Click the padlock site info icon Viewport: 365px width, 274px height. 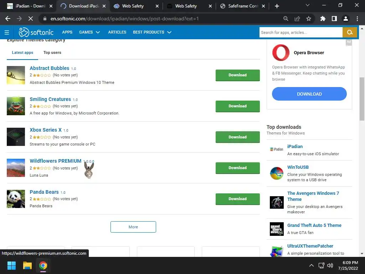[x=45, y=19]
